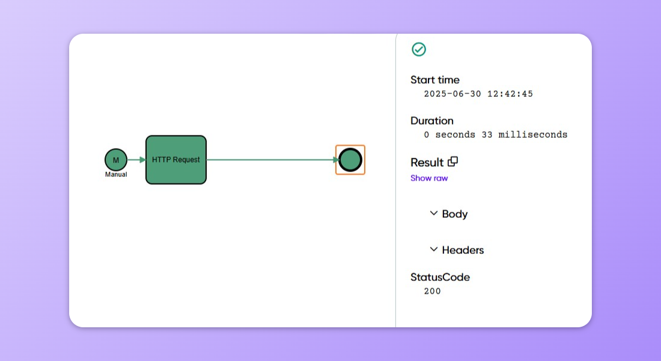This screenshot has width=661, height=361.
Task: Click the copy Result icon
Action: (x=452, y=161)
